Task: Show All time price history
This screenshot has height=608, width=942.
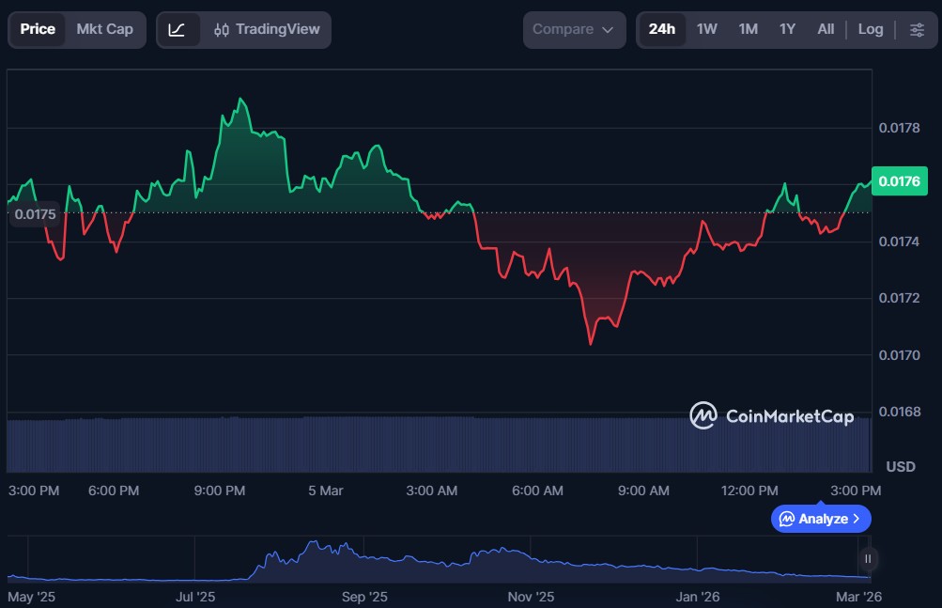Action: pyautogui.click(x=826, y=29)
